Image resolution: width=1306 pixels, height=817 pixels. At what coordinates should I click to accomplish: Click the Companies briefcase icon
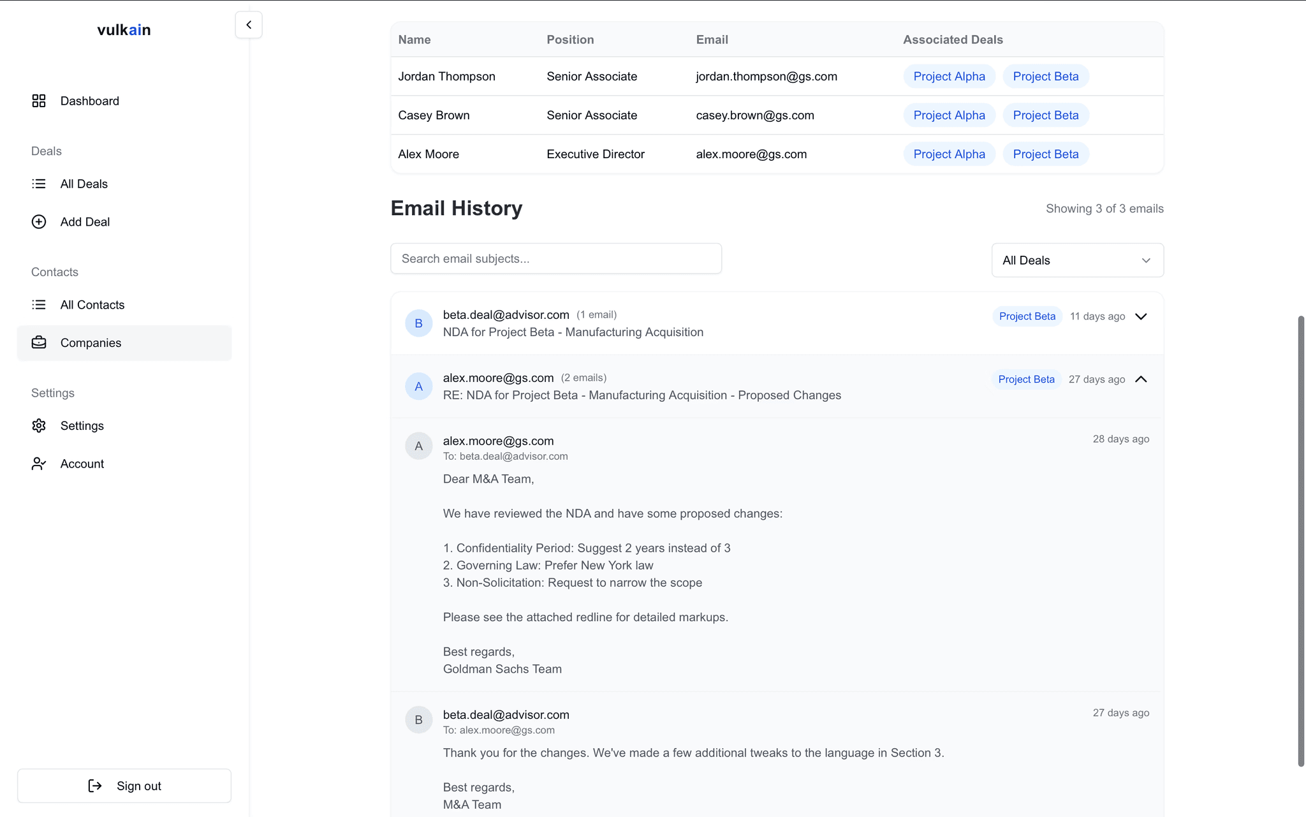coord(39,342)
